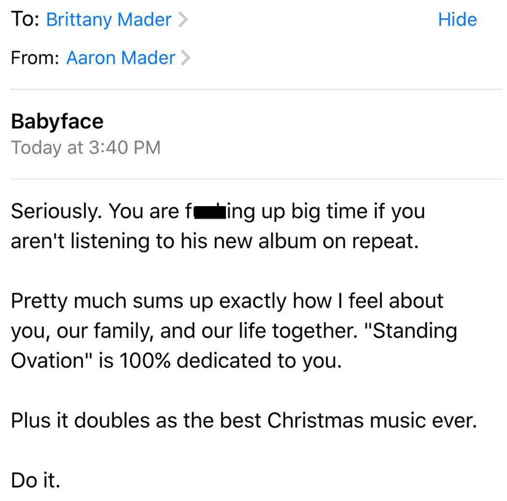Open sender Aaron Mader's contact card
This screenshot has width=507, height=501.
121,58
